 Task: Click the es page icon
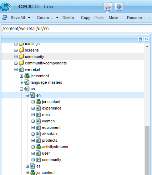click(x=32, y=166)
